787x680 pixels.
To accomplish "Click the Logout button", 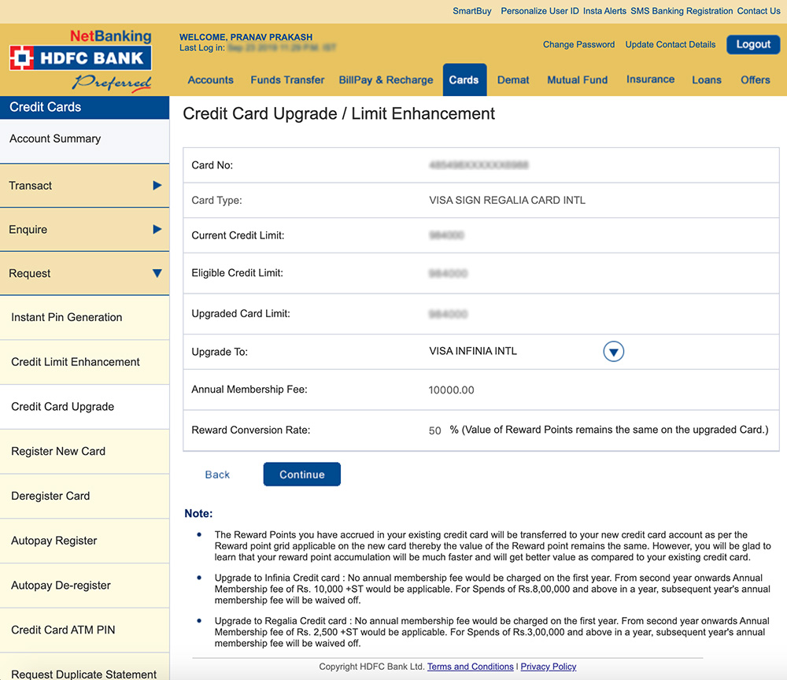I will [x=753, y=44].
